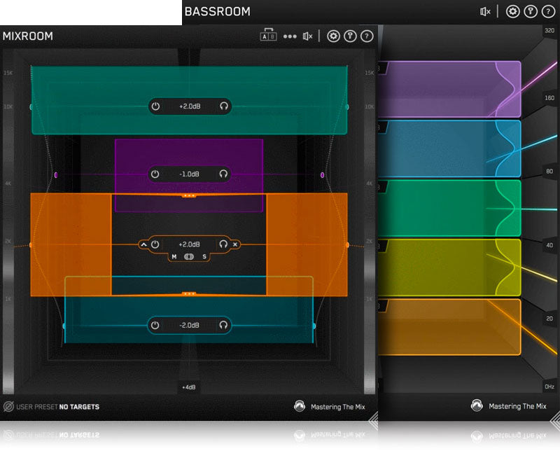Image resolution: width=560 pixels, height=451 pixels.
Task: Click the orange band's top edge drag handle
Action: 189,196
